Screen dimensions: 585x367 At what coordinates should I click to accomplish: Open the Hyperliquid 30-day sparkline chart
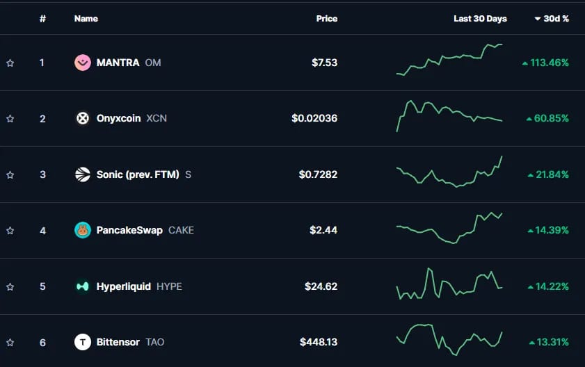(449, 284)
